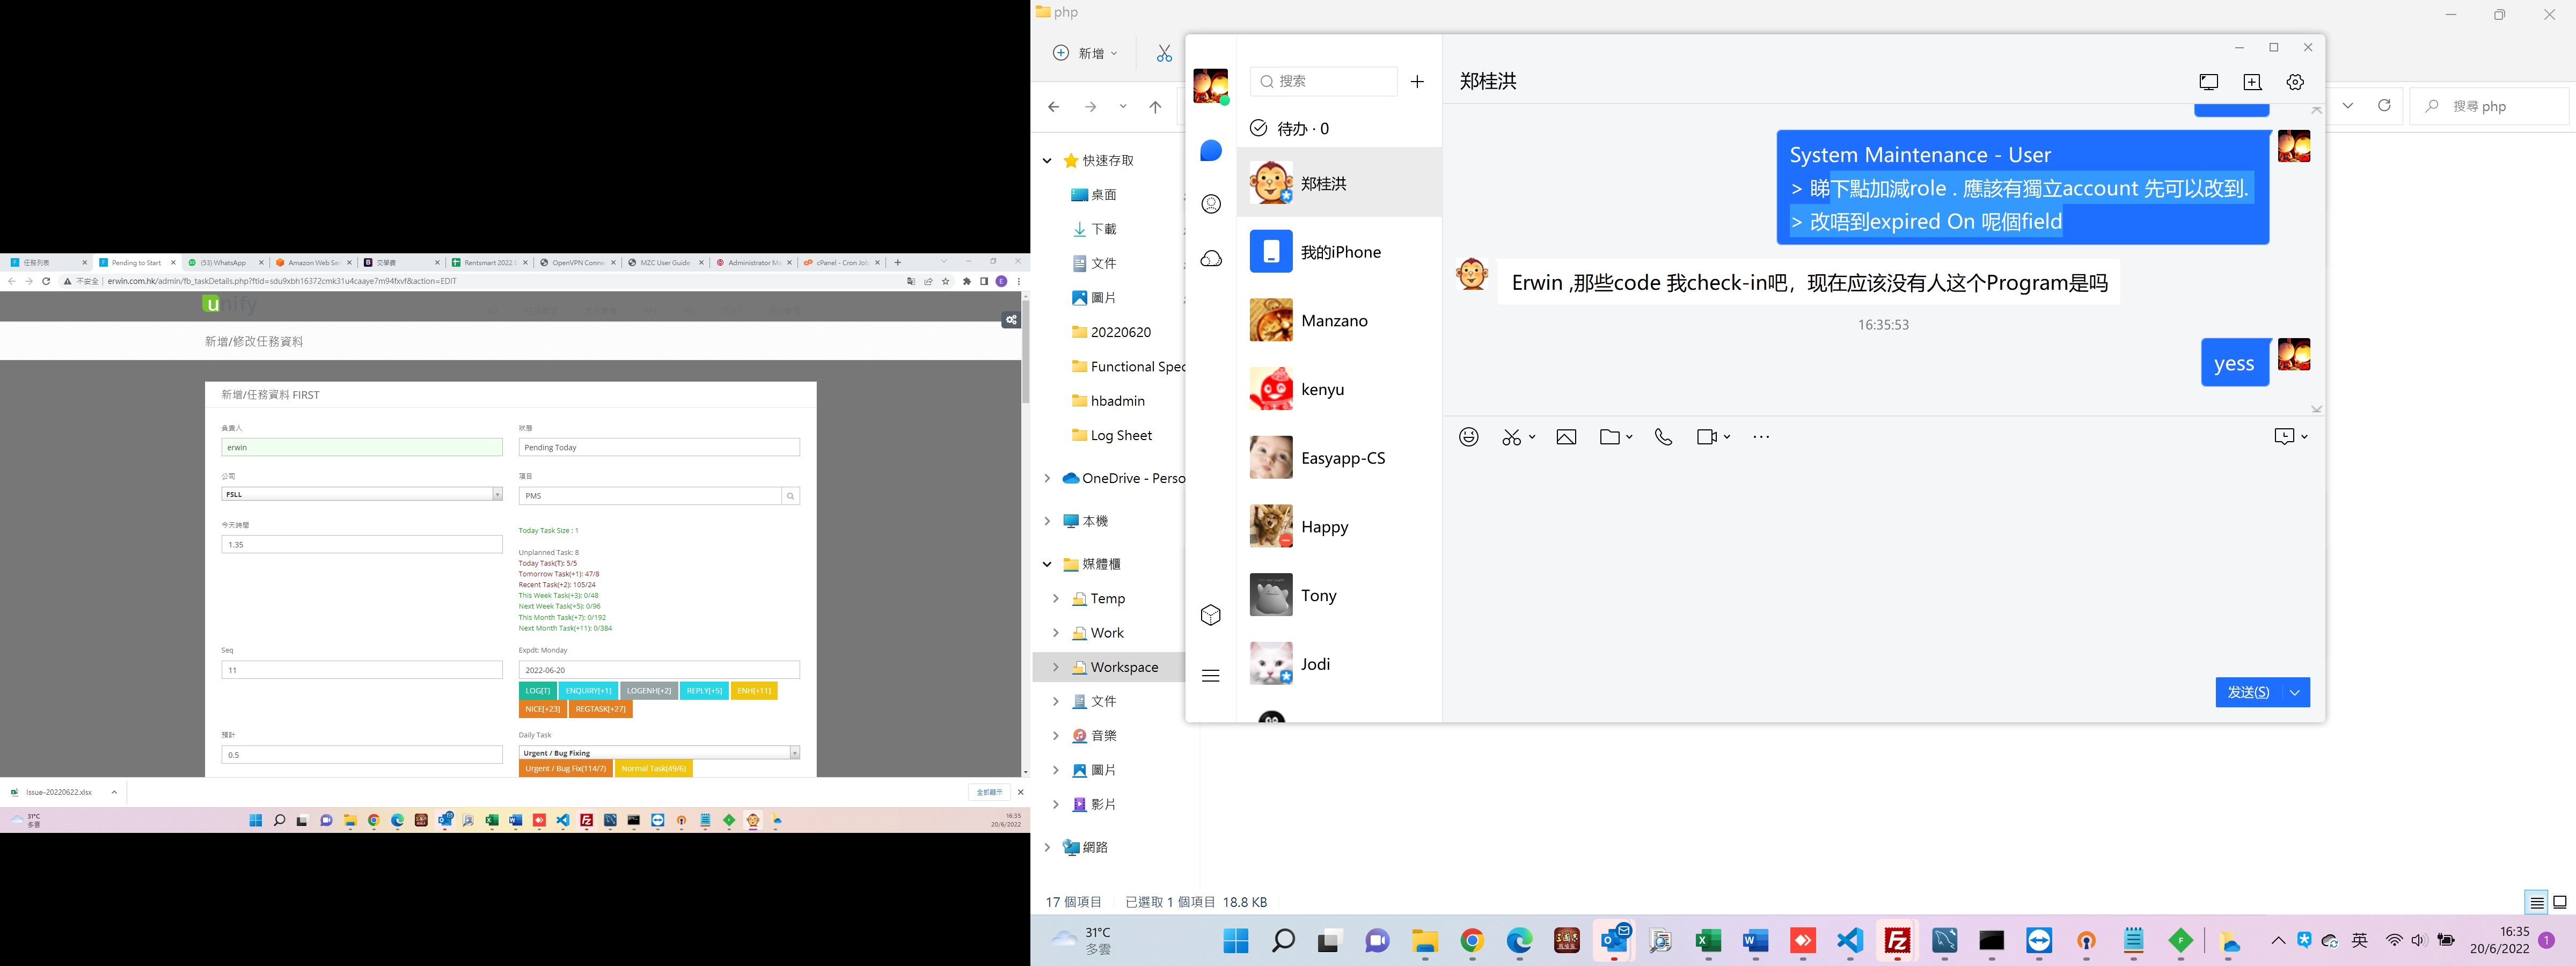This screenshot has height=966, width=2576.
Task: Expand the OneDrive - Personal tree node
Action: pyautogui.click(x=1047, y=478)
